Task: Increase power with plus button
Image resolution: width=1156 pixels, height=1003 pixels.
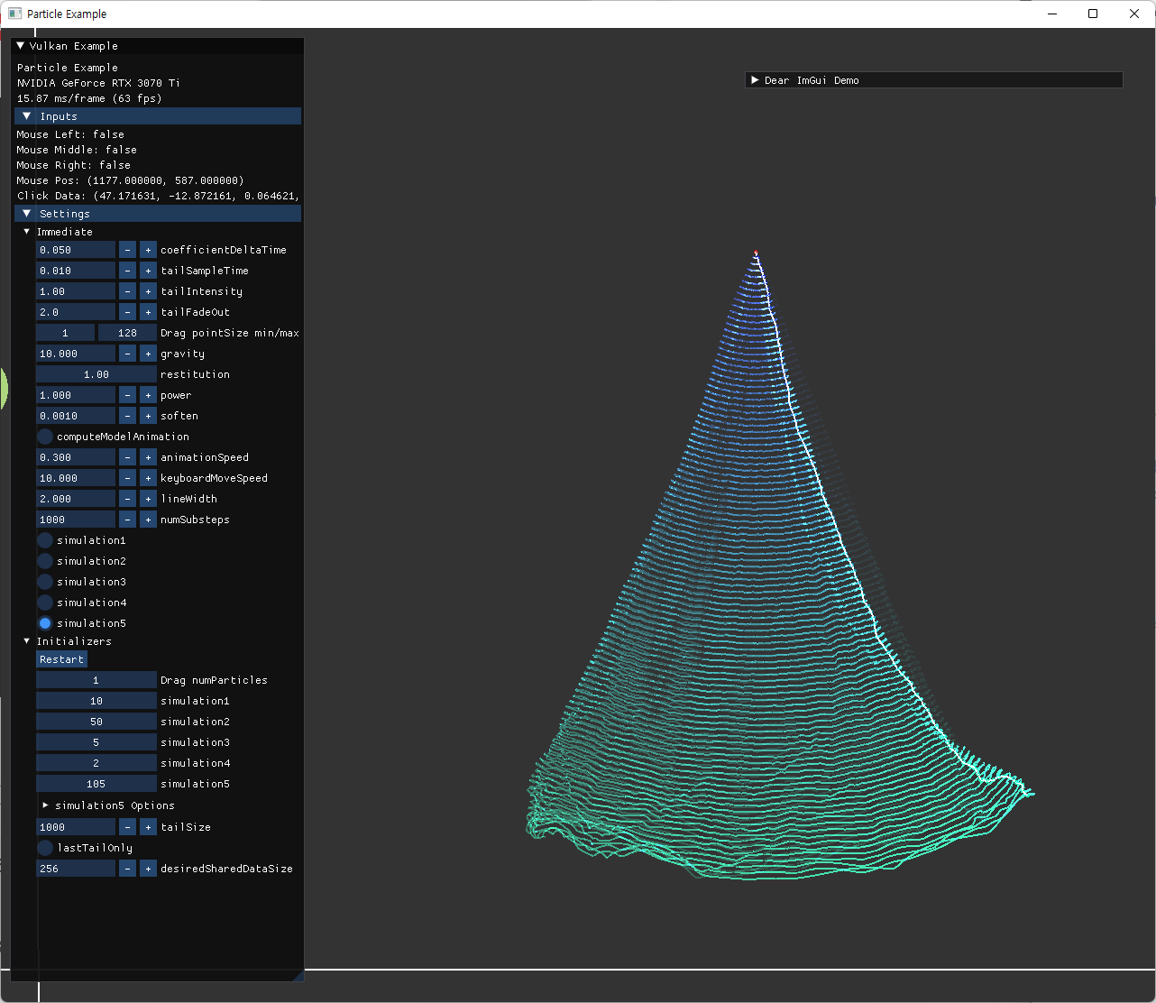Action: click(148, 395)
